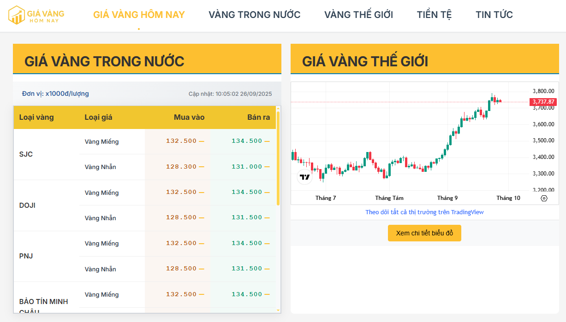The width and height of the screenshot is (566, 322).
Task: Click the price table scrollbar thumb
Action: [278, 157]
